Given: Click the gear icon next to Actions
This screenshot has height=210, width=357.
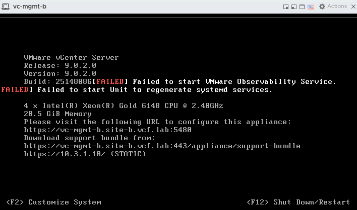Looking at the screenshot, I should tap(321, 7).
